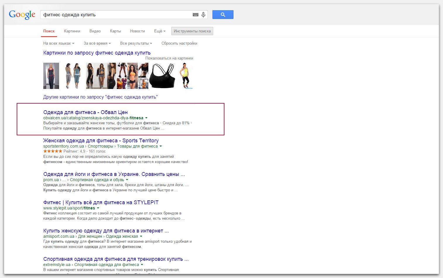Toggle the Инструменты поиска button

pyautogui.click(x=192, y=31)
